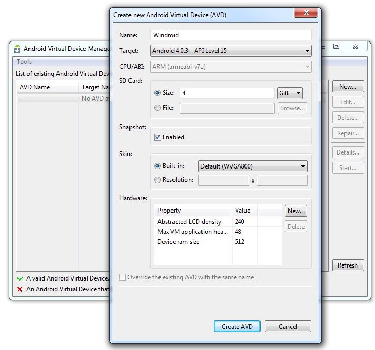This screenshot has width=375, height=350.
Task: Open the Target dropdown Android 4.0.3
Action: click(x=231, y=51)
